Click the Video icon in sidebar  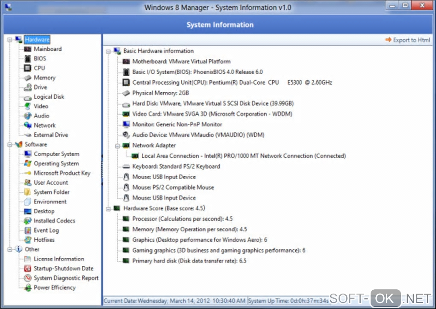[x=27, y=106]
